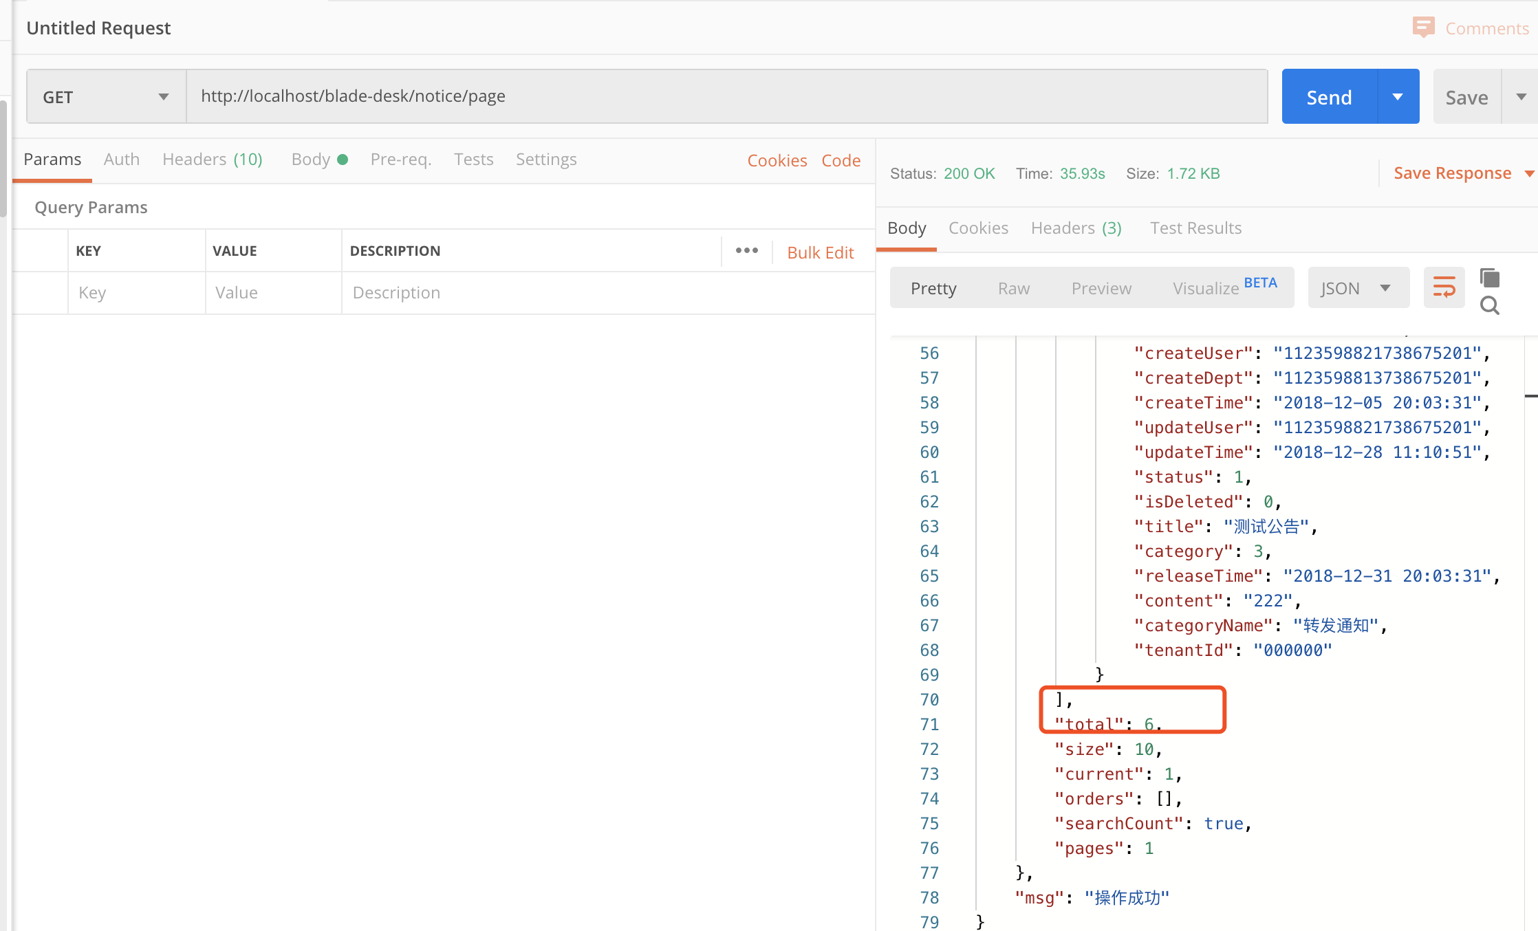Screen dimensions: 1538x931
Task: Click the "createDept" line in response
Action: [x=1312, y=378]
